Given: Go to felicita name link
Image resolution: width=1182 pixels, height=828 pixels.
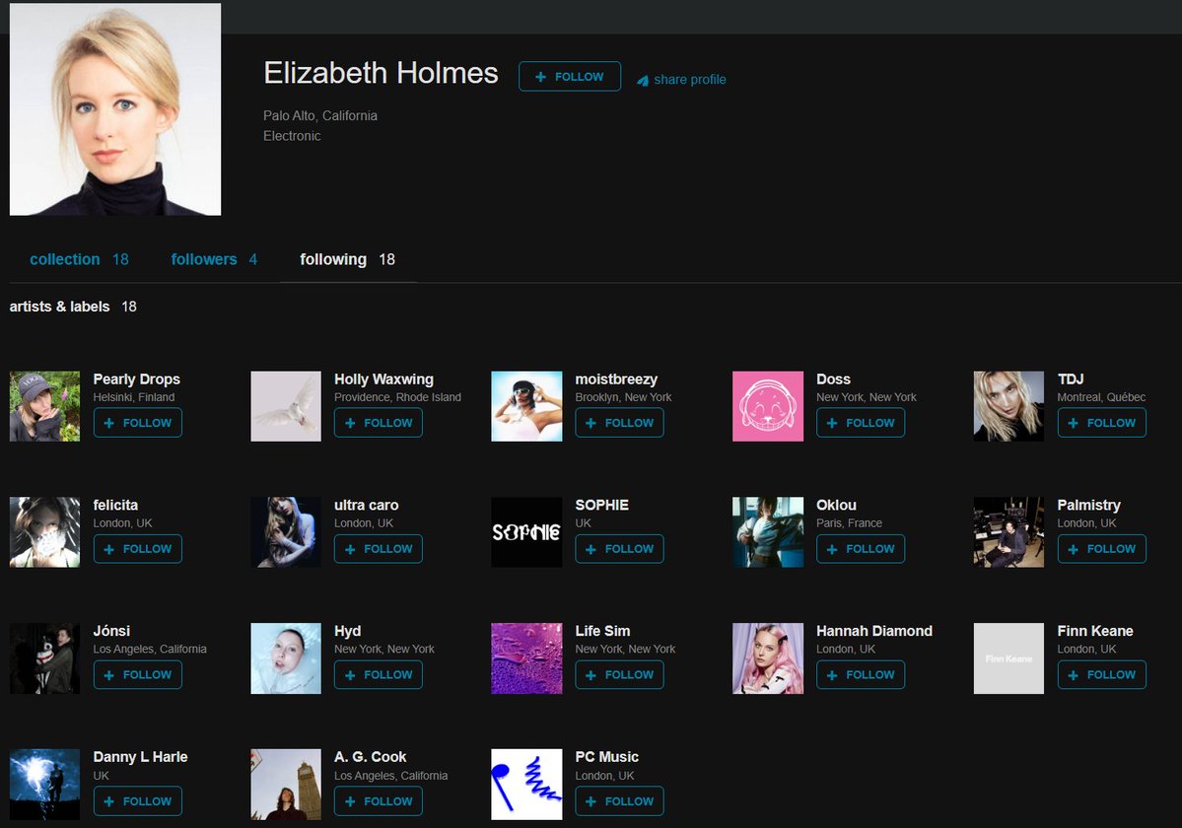Looking at the screenshot, I should [x=115, y=505].
